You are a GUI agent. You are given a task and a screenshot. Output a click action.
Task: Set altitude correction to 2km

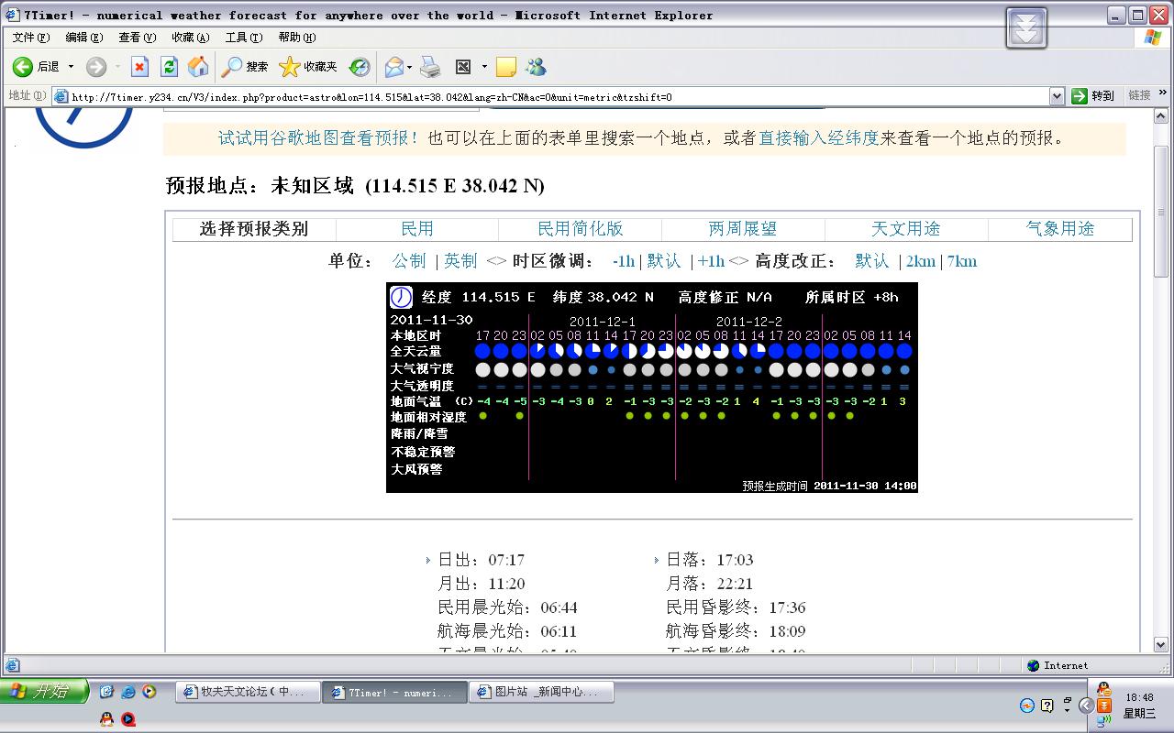pos(921,261)
